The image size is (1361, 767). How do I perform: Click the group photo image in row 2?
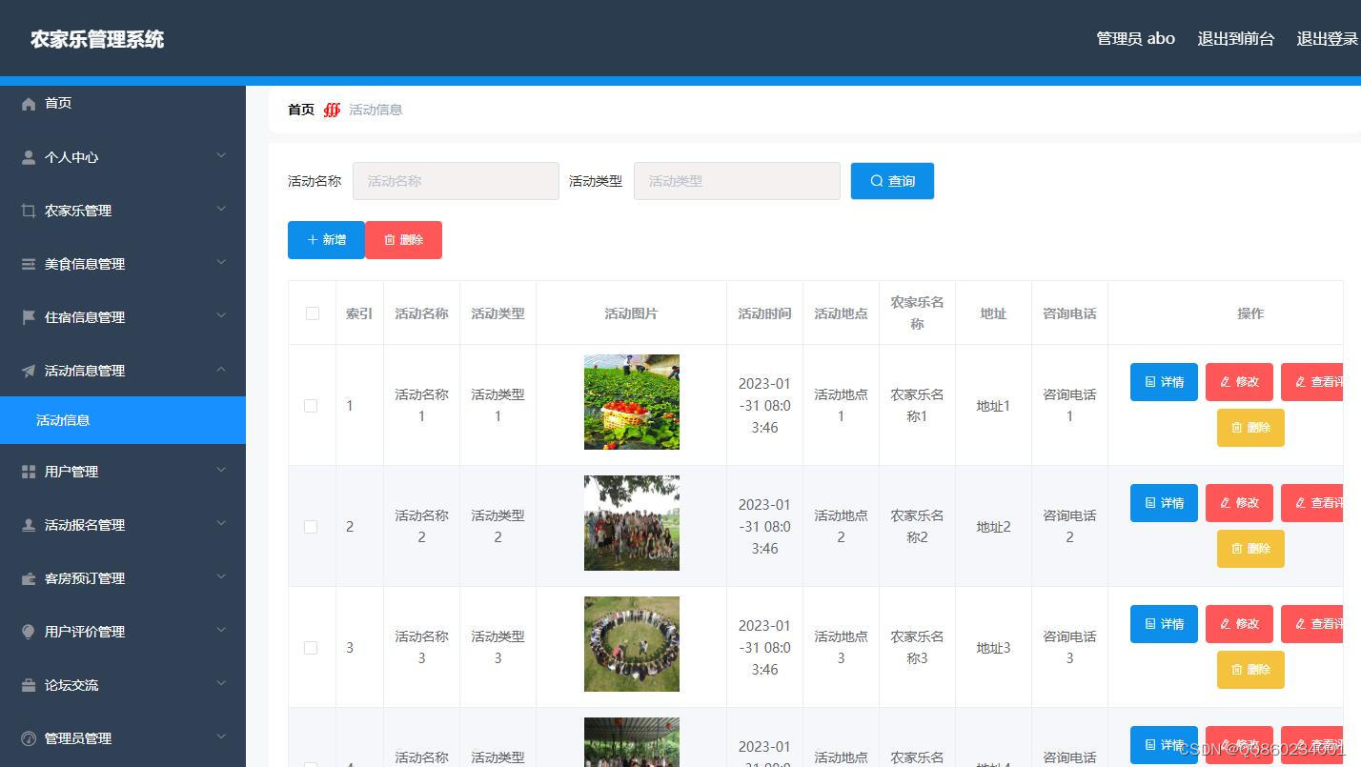(x=632, y=523)
